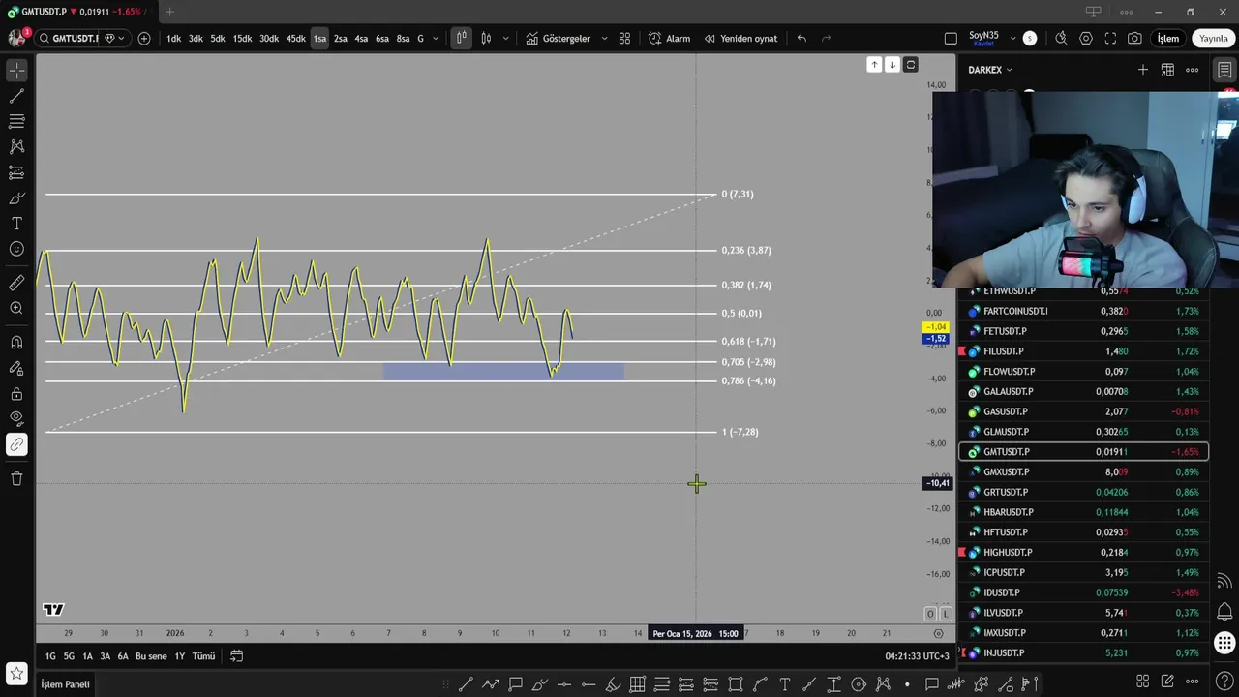Image resolution: width=1239 pixels, height=697 pixels.
Task: Open the 04:21:33 UTC+3 timezone menu
Action: pos(917,656)
